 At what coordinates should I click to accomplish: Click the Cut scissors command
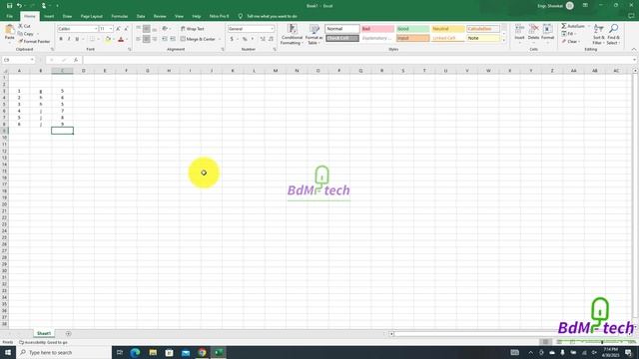tap(24, 26)
